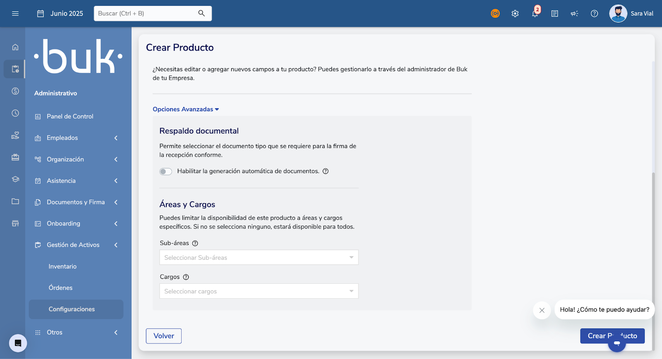Open the chat widget icon at bottom left

pyautogui.click(x=18, y=343)
